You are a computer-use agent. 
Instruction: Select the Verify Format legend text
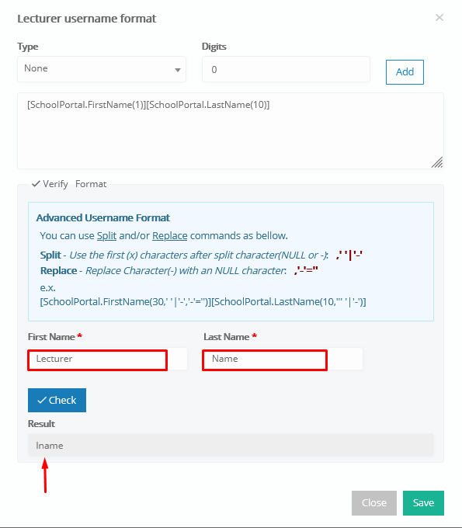[x=69, y=184]
